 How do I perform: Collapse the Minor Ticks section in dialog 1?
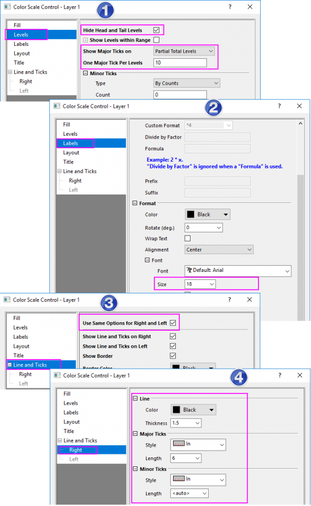point(85,73)
